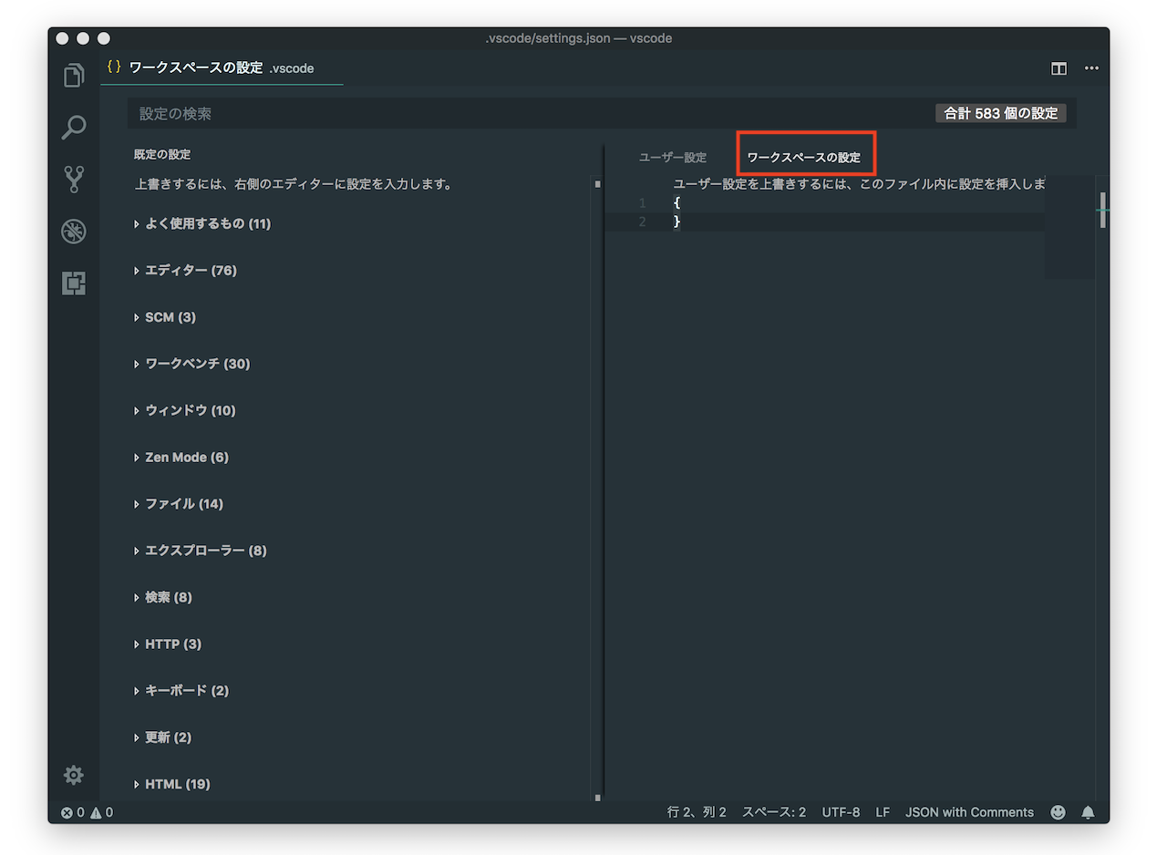Image resolution: width=1167 pixels, height=855 pixels.
Task: Expand HTTP (3) section
Action: click(x=168, y=644)
